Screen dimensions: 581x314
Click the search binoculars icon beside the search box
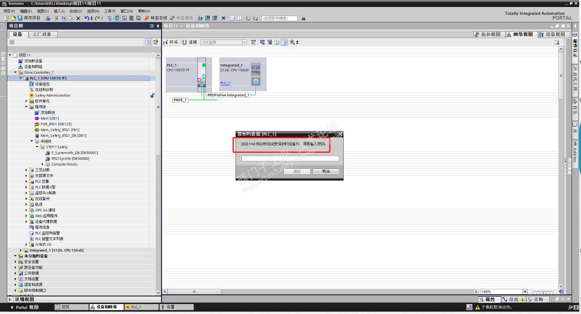click(x=303, y=18)
